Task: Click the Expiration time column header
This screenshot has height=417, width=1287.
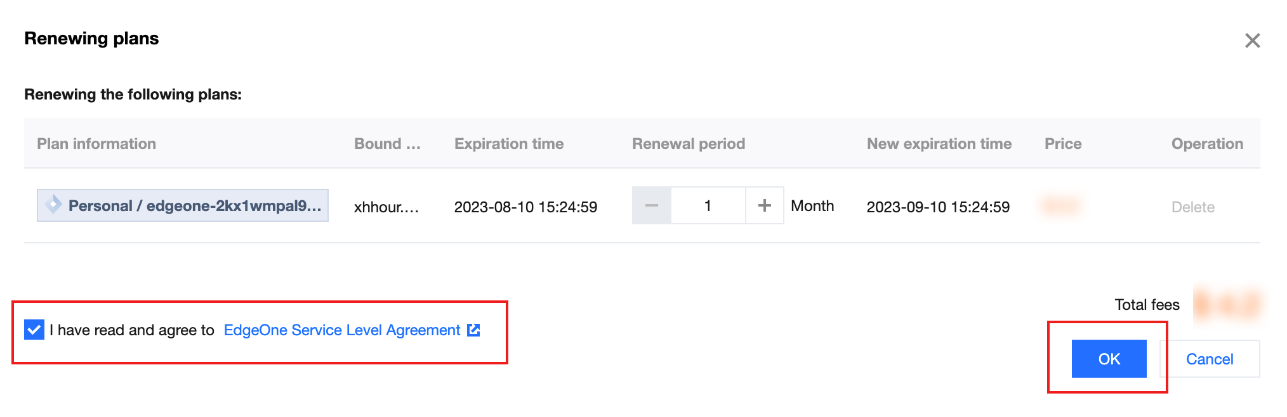Action: (x=509, y=144)
